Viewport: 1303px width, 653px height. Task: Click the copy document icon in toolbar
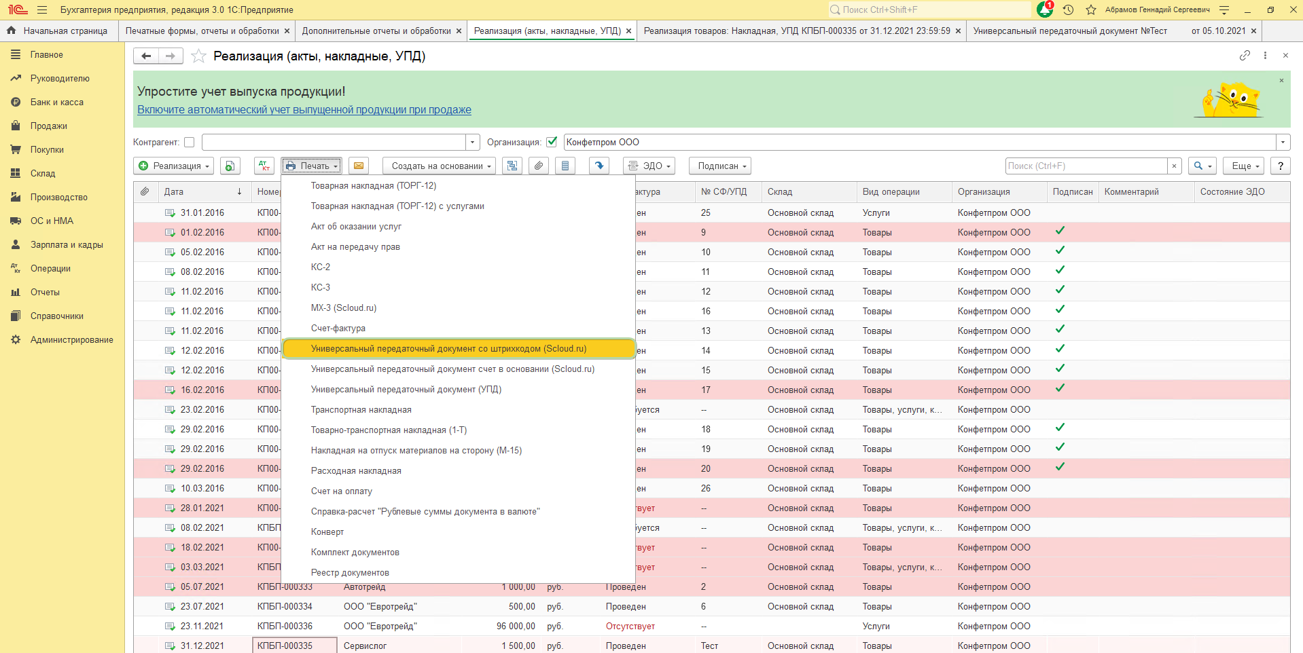point(230,166)
